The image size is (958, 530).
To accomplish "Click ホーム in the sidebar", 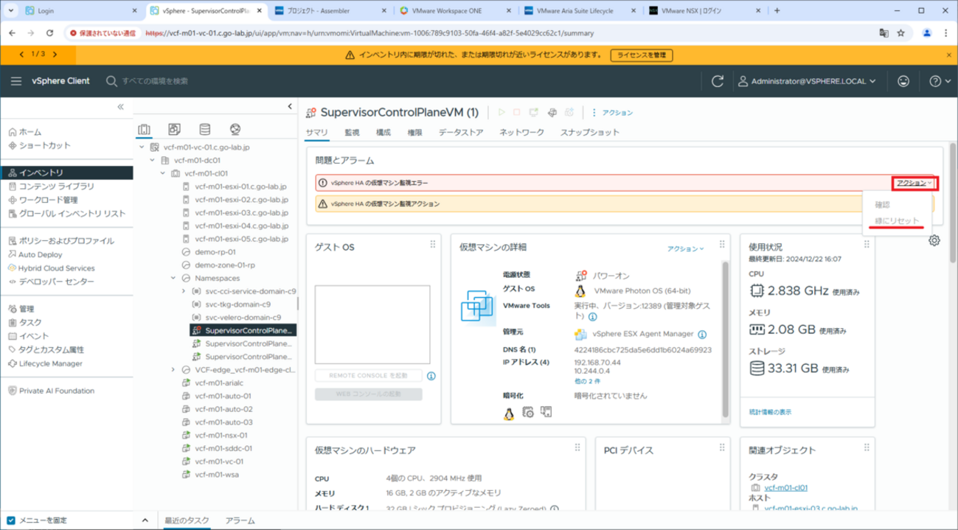I will (30, 132).
